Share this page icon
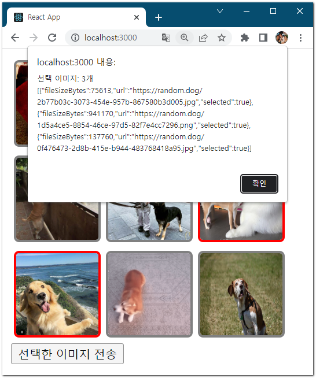Viewport: 316px width, 378px height. pos(203,38)
